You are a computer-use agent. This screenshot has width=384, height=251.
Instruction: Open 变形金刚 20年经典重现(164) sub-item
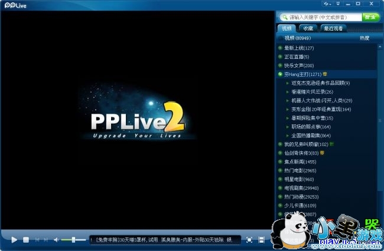[321, 110]
